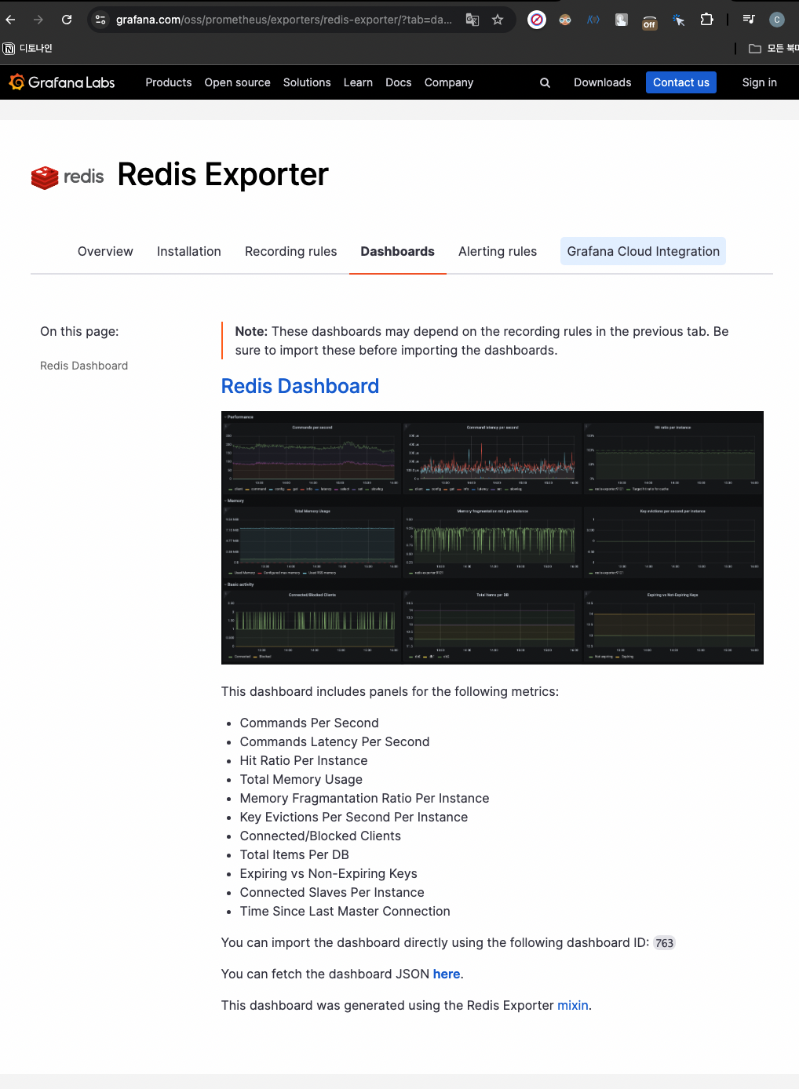Open the all bookmarks folder
Image resolution: width=799 pixels, height=1089 pixels.
point(773,49)
